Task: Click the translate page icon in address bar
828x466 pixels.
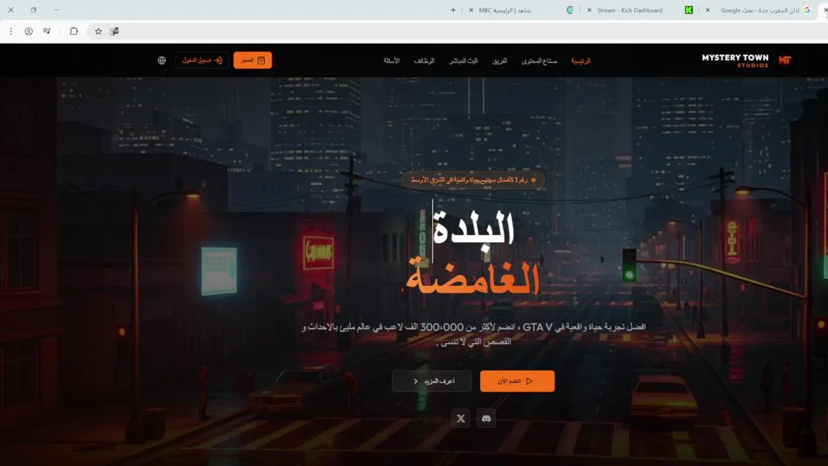Action: [114, 31]
